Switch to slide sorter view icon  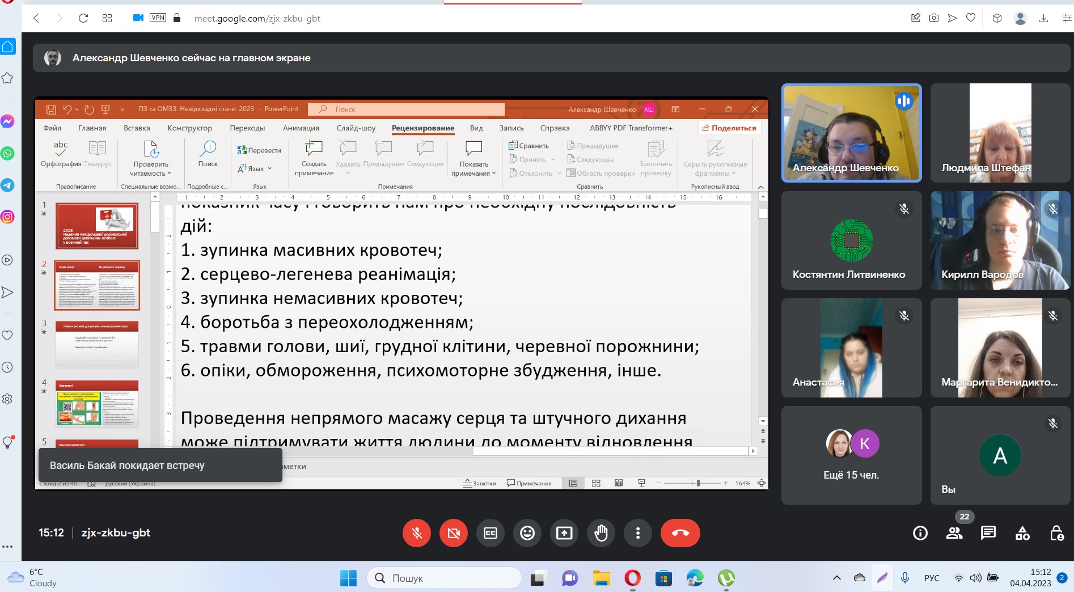click(x=596, y=483)
